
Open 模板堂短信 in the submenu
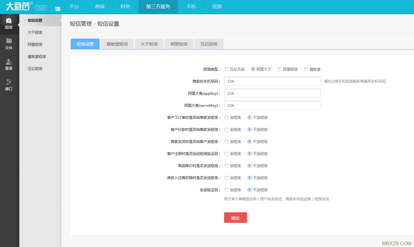(x=37, y=57)
